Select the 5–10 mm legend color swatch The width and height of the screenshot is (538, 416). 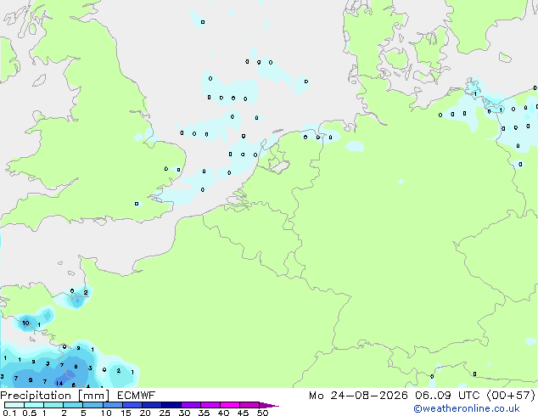92,405
